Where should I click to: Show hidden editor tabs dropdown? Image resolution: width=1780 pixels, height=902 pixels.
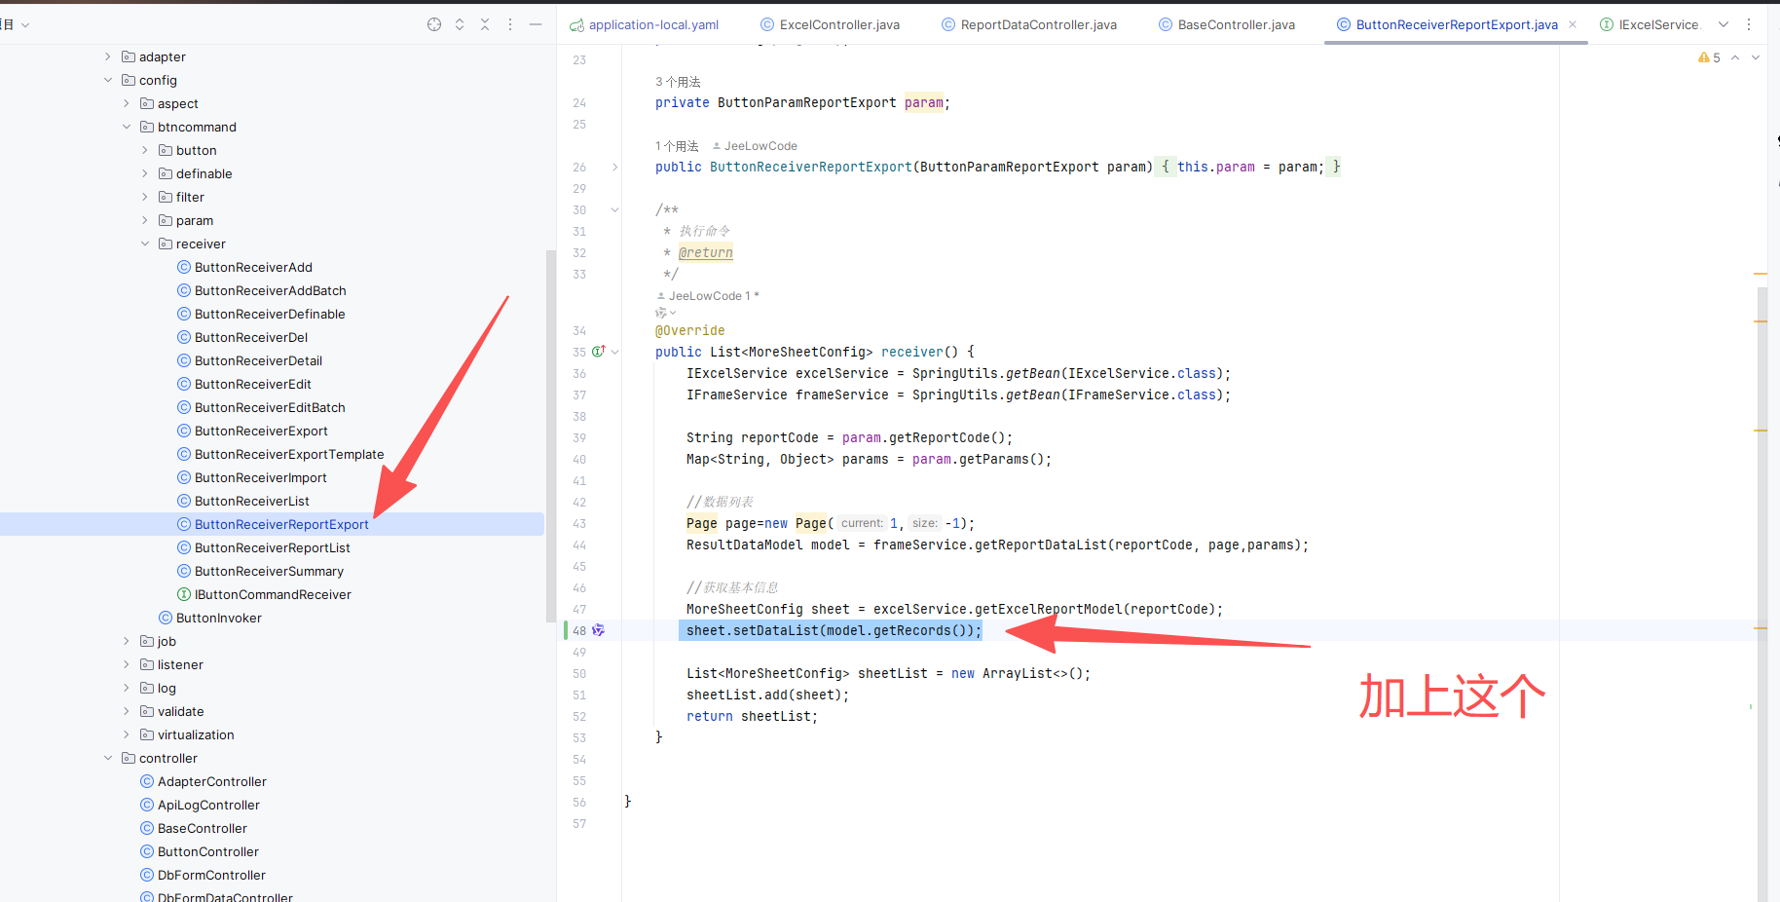tap(1724, 24)
